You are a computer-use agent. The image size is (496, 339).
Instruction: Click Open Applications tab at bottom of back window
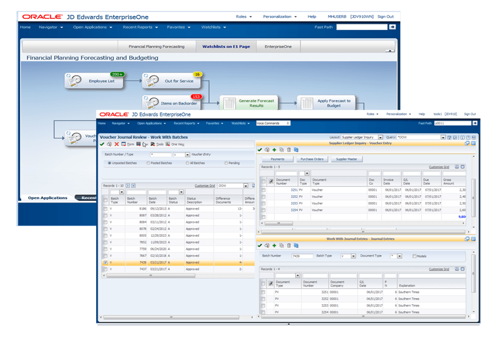coord(47,198)
